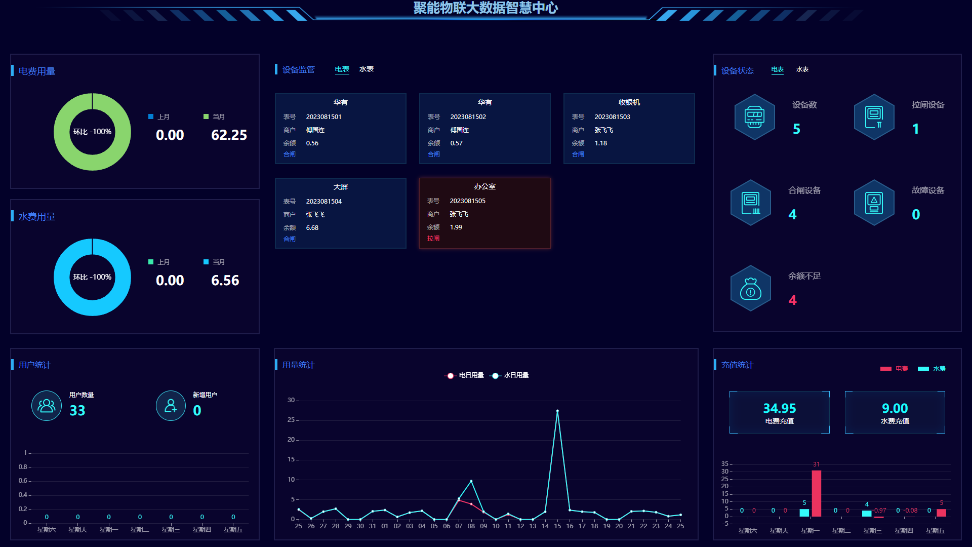This screenshot has width=972, height=547.
Task: Toggle 水日用量 series in chart legend
Action: click(x=509, y=375)
